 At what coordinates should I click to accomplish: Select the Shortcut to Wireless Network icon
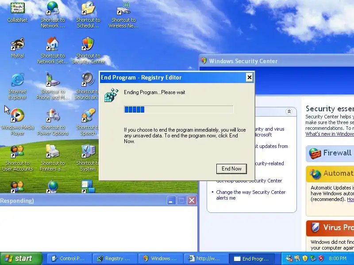point(123,15)
